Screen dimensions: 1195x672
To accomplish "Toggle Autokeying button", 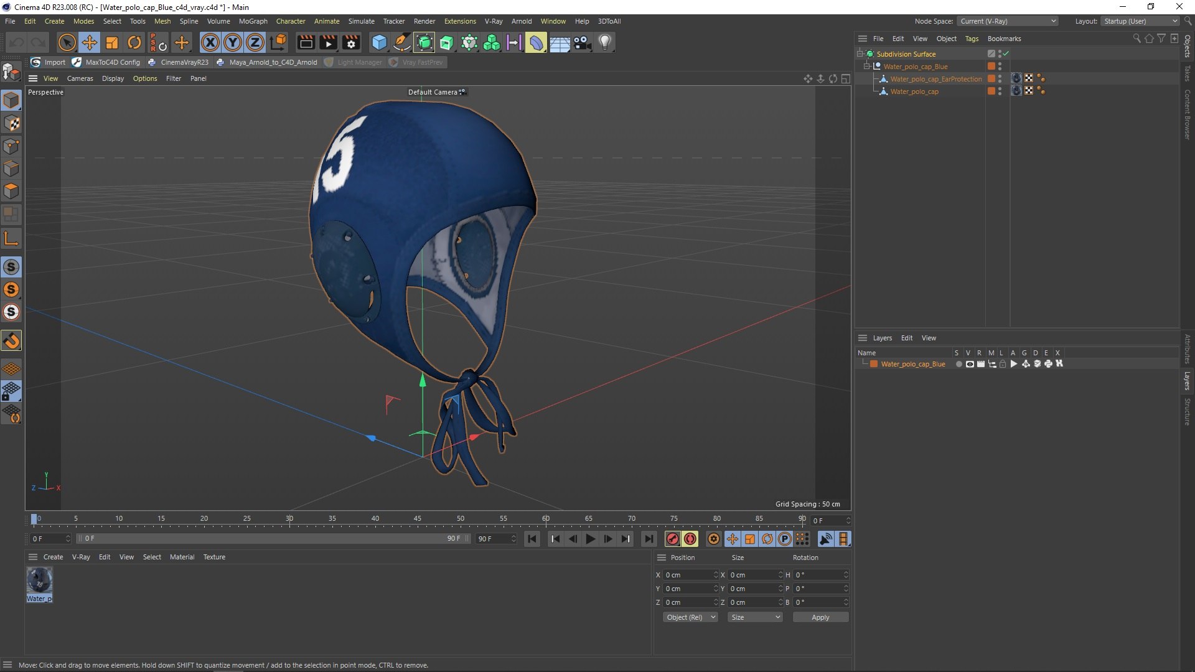I will click(690, 539).
